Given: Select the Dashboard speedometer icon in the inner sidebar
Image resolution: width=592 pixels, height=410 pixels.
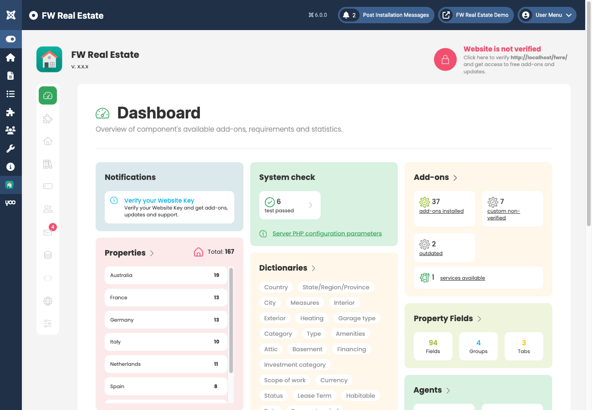Looking at the screenshot, I should tap(47, 95).
